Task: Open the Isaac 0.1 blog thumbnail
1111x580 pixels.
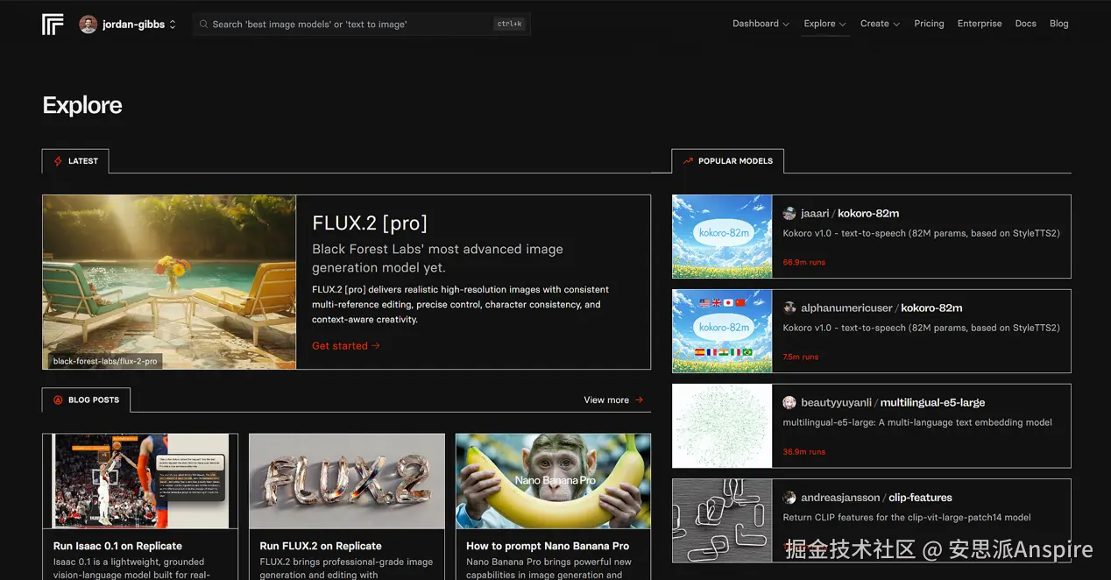Action: point(140,481)
